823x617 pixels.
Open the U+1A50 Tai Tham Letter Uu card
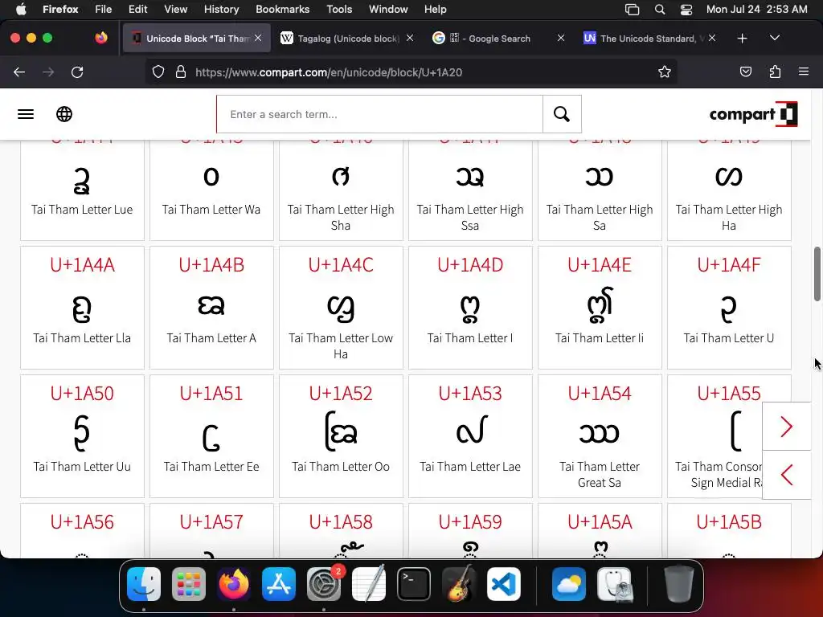(x=83, y=436)
